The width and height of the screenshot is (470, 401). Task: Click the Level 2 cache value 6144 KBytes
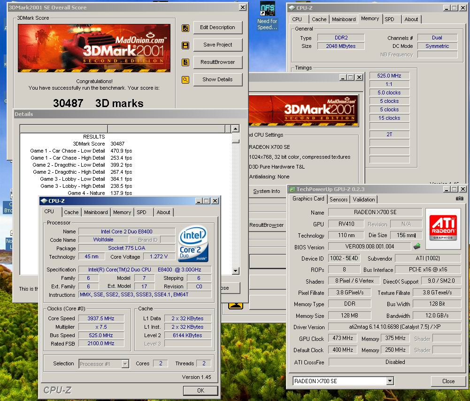tap(188, 335)
